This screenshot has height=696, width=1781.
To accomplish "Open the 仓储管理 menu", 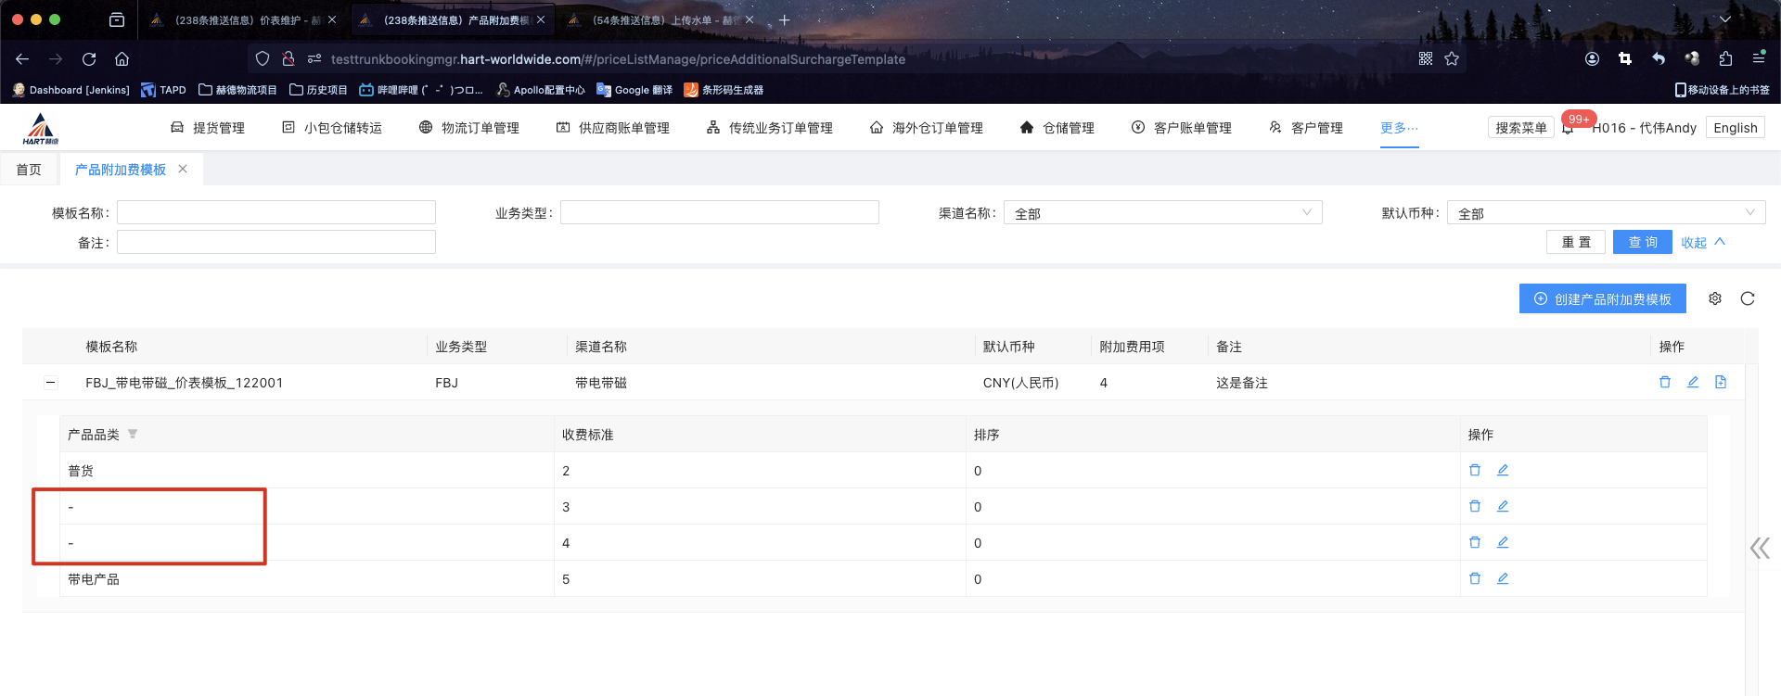I will (1057, 128).
